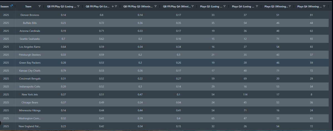Open filter for Plays Q4 (Winning) column
333x131 pixels.
click(324, 6)
